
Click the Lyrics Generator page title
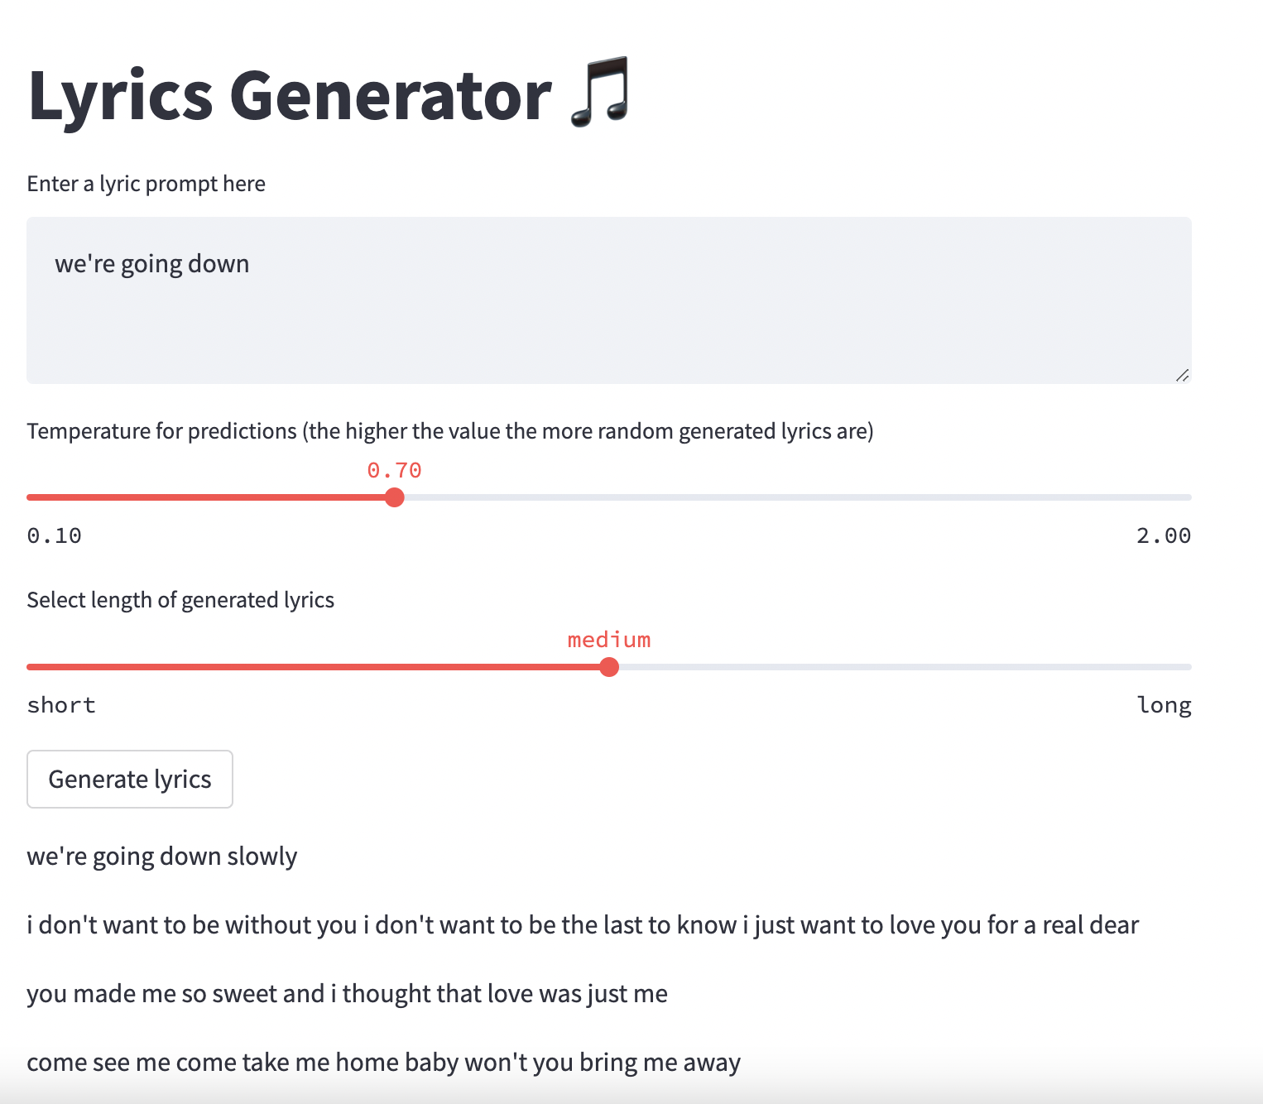click(289, 94)
